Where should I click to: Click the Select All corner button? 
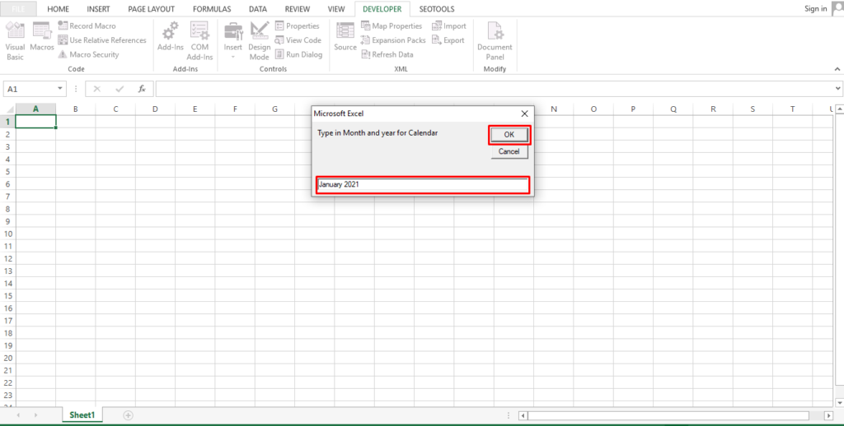tap(8, 109)
